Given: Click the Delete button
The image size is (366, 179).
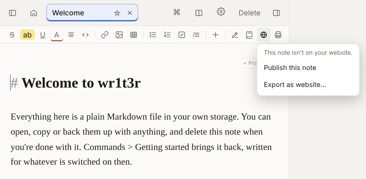Looking at the screenshot, I should click(249, 13).
